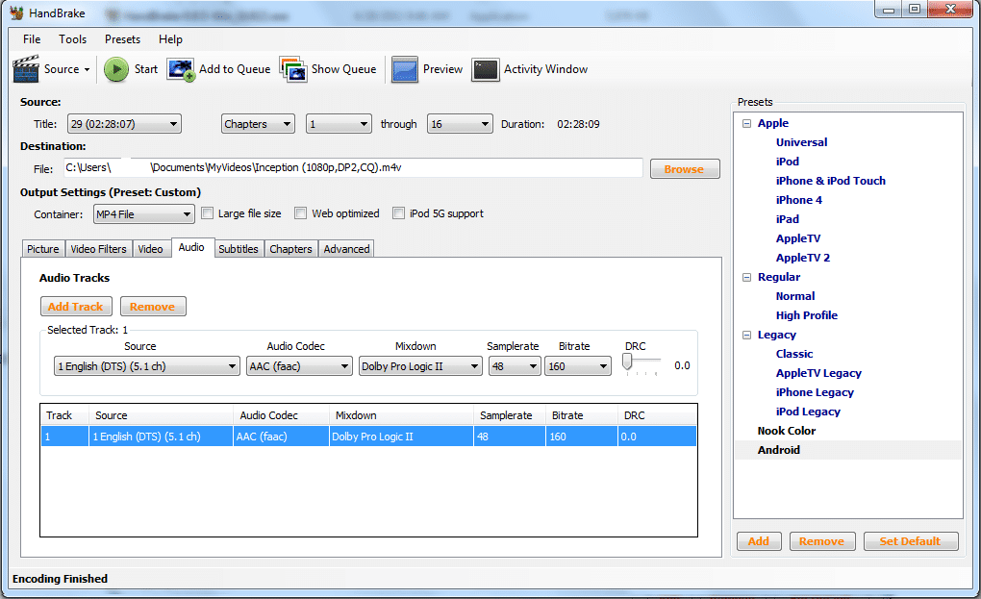Toggle Web optimized checkbox
The width and height of the screenshot is (981, 599).
pyautogui.click(x=300, y=213)
